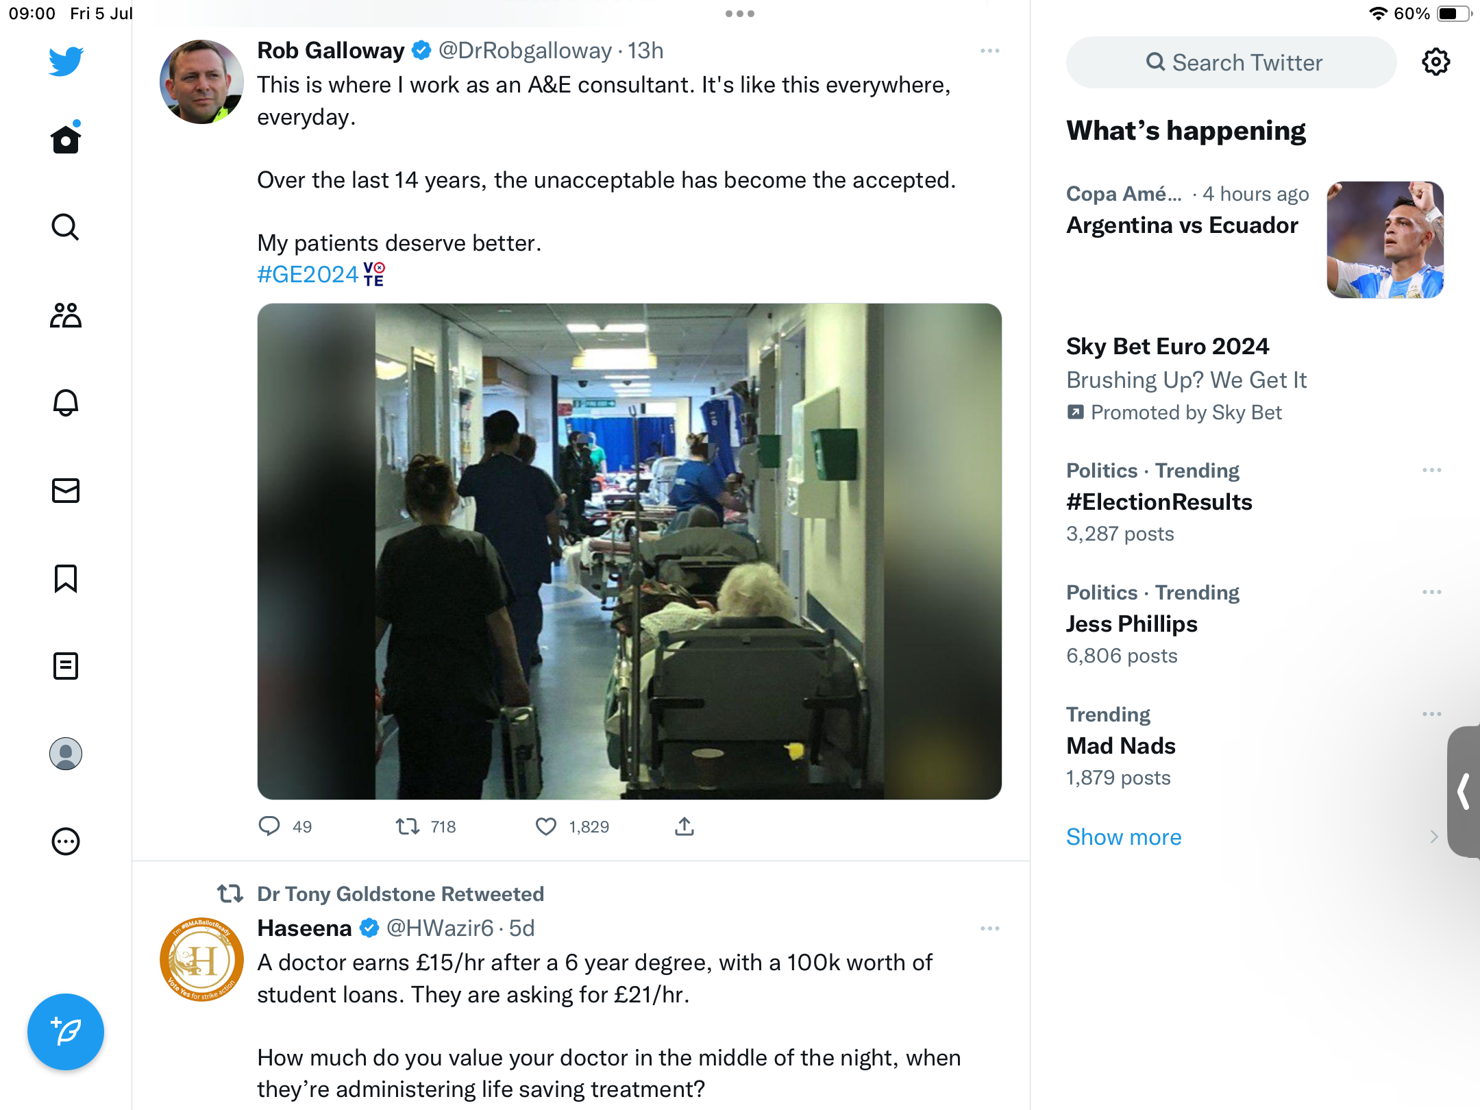Reply to Rob Galloway's A&E tweet
The height and width of the screenshot is (1110, 1480).
pos(269,826)
